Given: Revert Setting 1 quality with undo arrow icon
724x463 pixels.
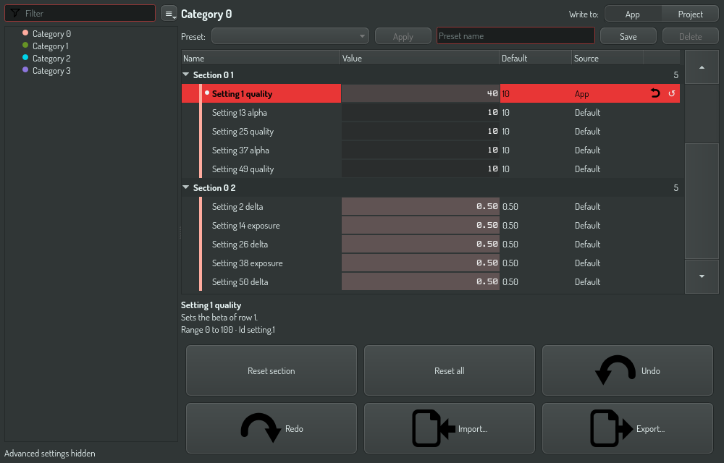Looking at the screenshot, I should (x=654, y=93).
